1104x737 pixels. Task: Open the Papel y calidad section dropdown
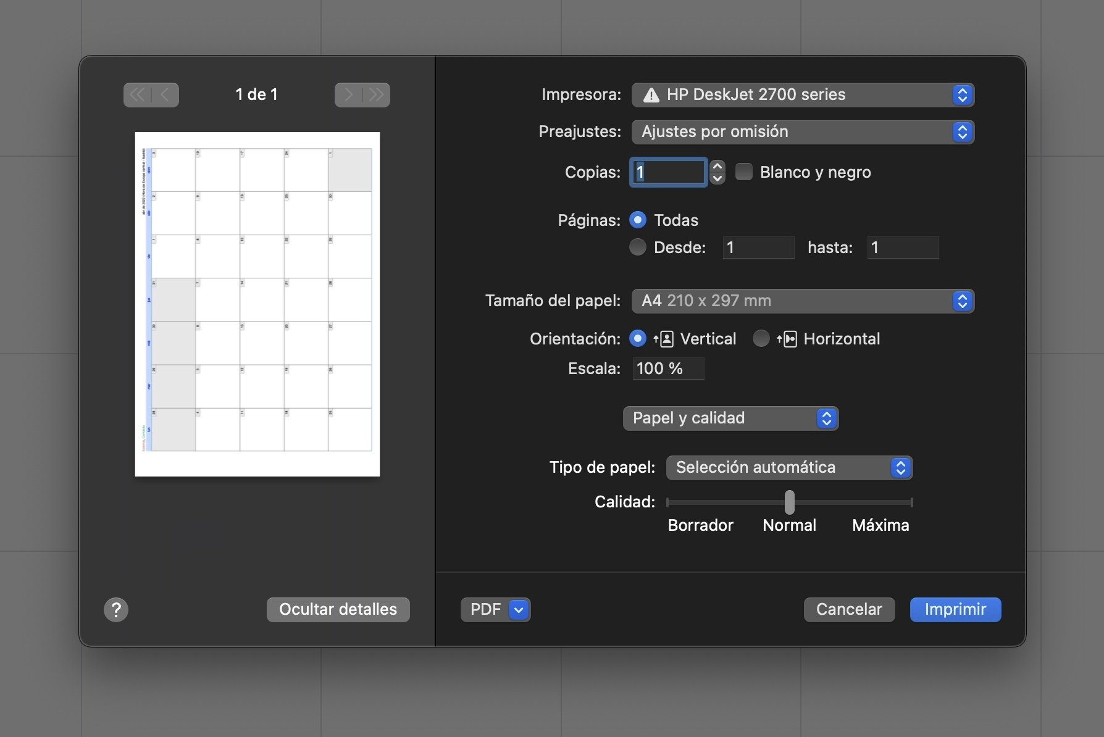(x=730, y=418)
